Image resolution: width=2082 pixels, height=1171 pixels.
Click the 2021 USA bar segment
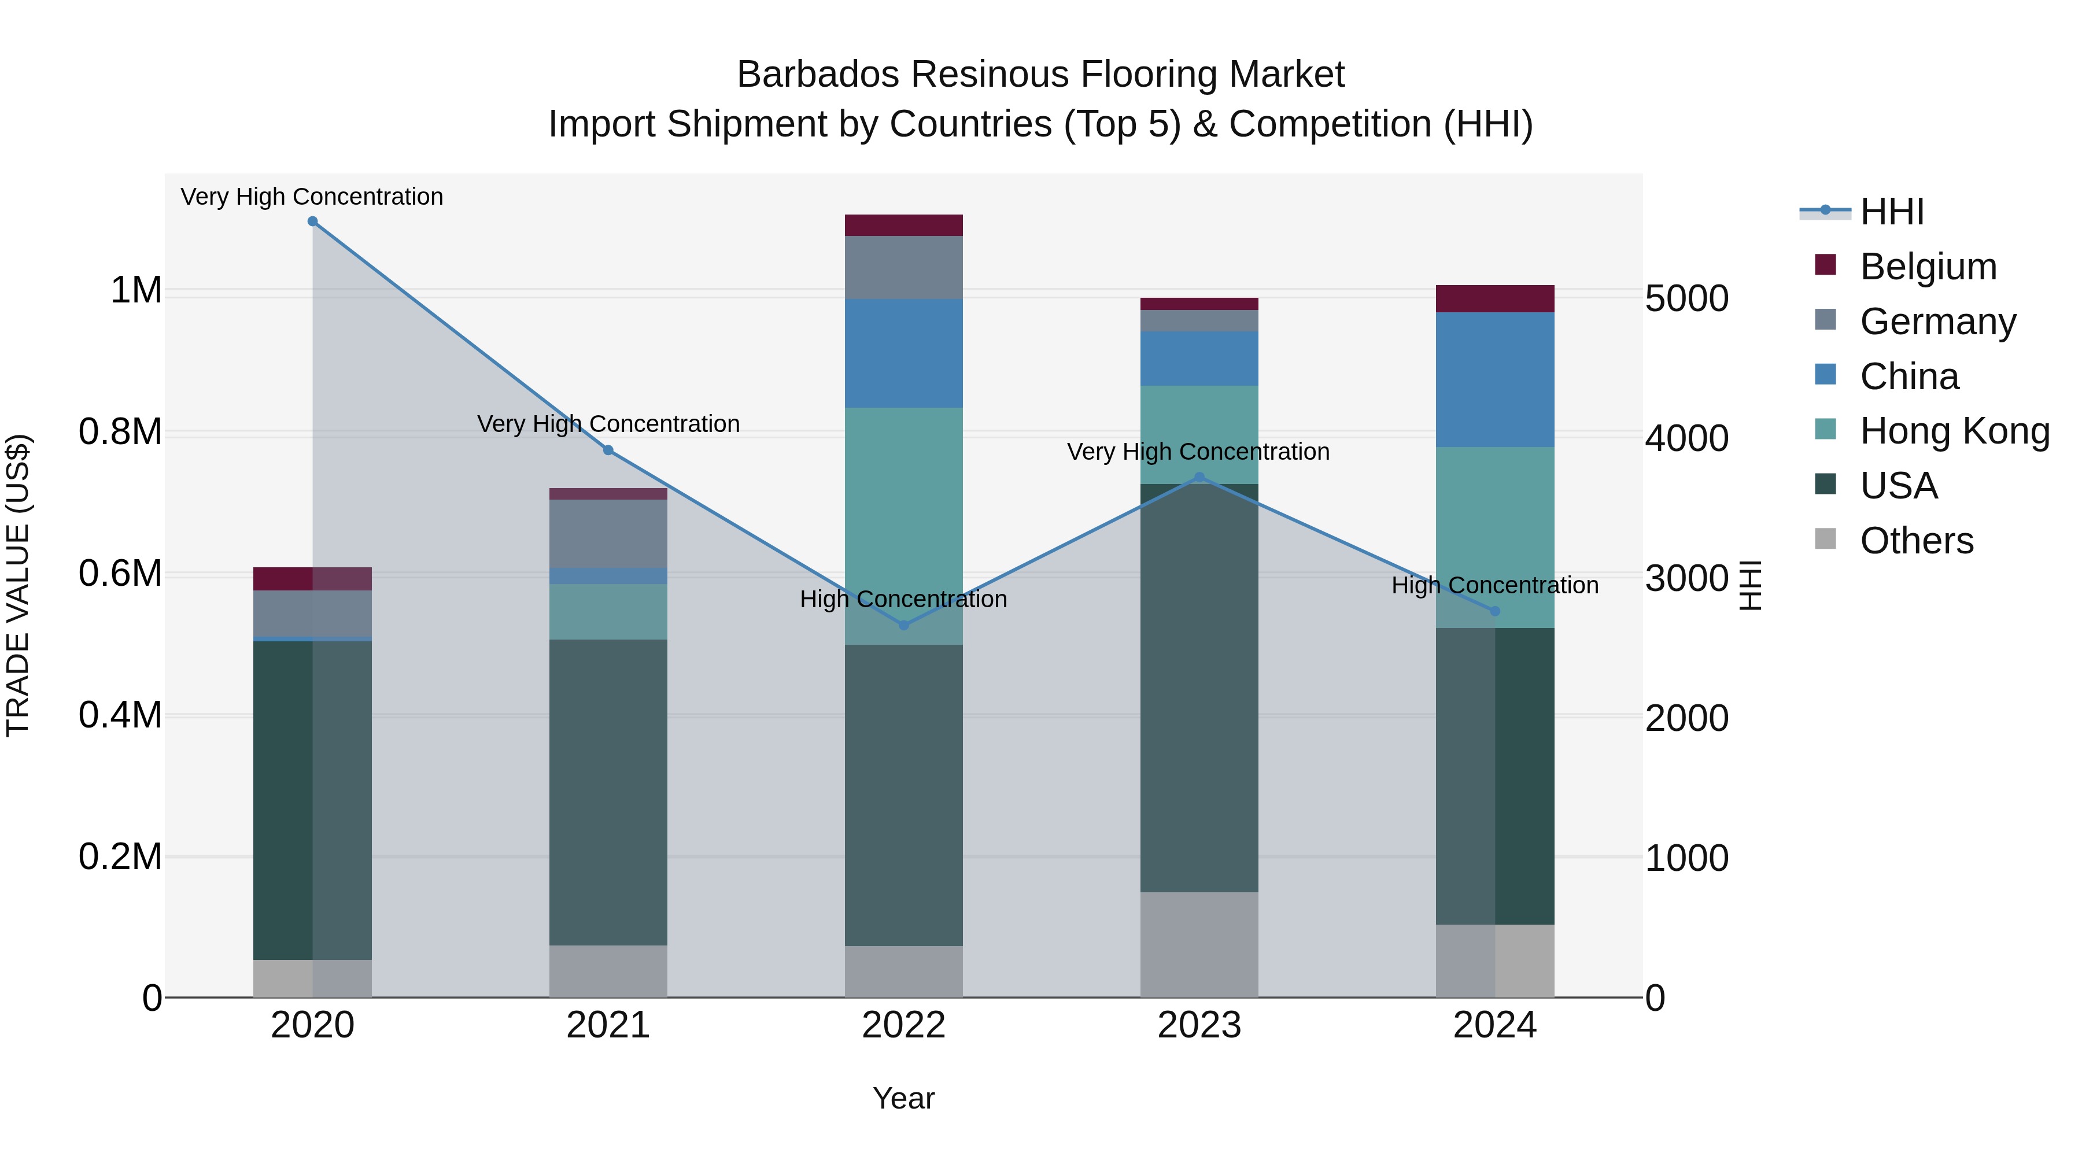tap(608, 793)
